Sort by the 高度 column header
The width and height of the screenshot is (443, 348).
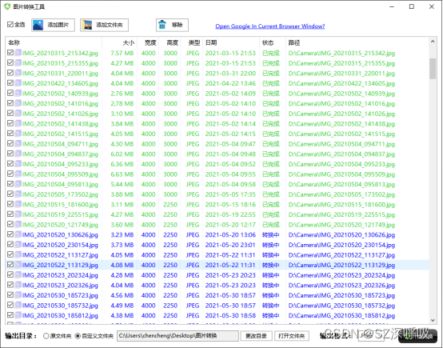click(170, 42)
